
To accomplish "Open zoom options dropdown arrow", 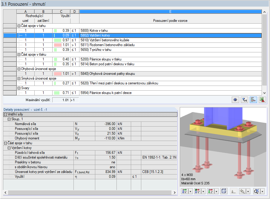I will pos(248,191).
